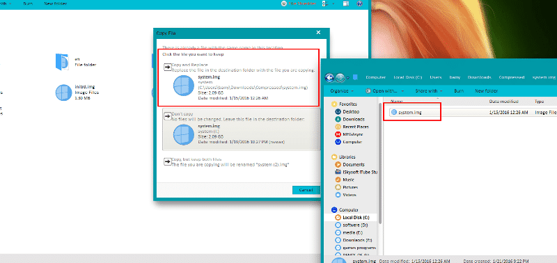The height and width of the screenshot is (263, 557).
Task: Sort by the Date modified column header
Action: click(503, 102)
